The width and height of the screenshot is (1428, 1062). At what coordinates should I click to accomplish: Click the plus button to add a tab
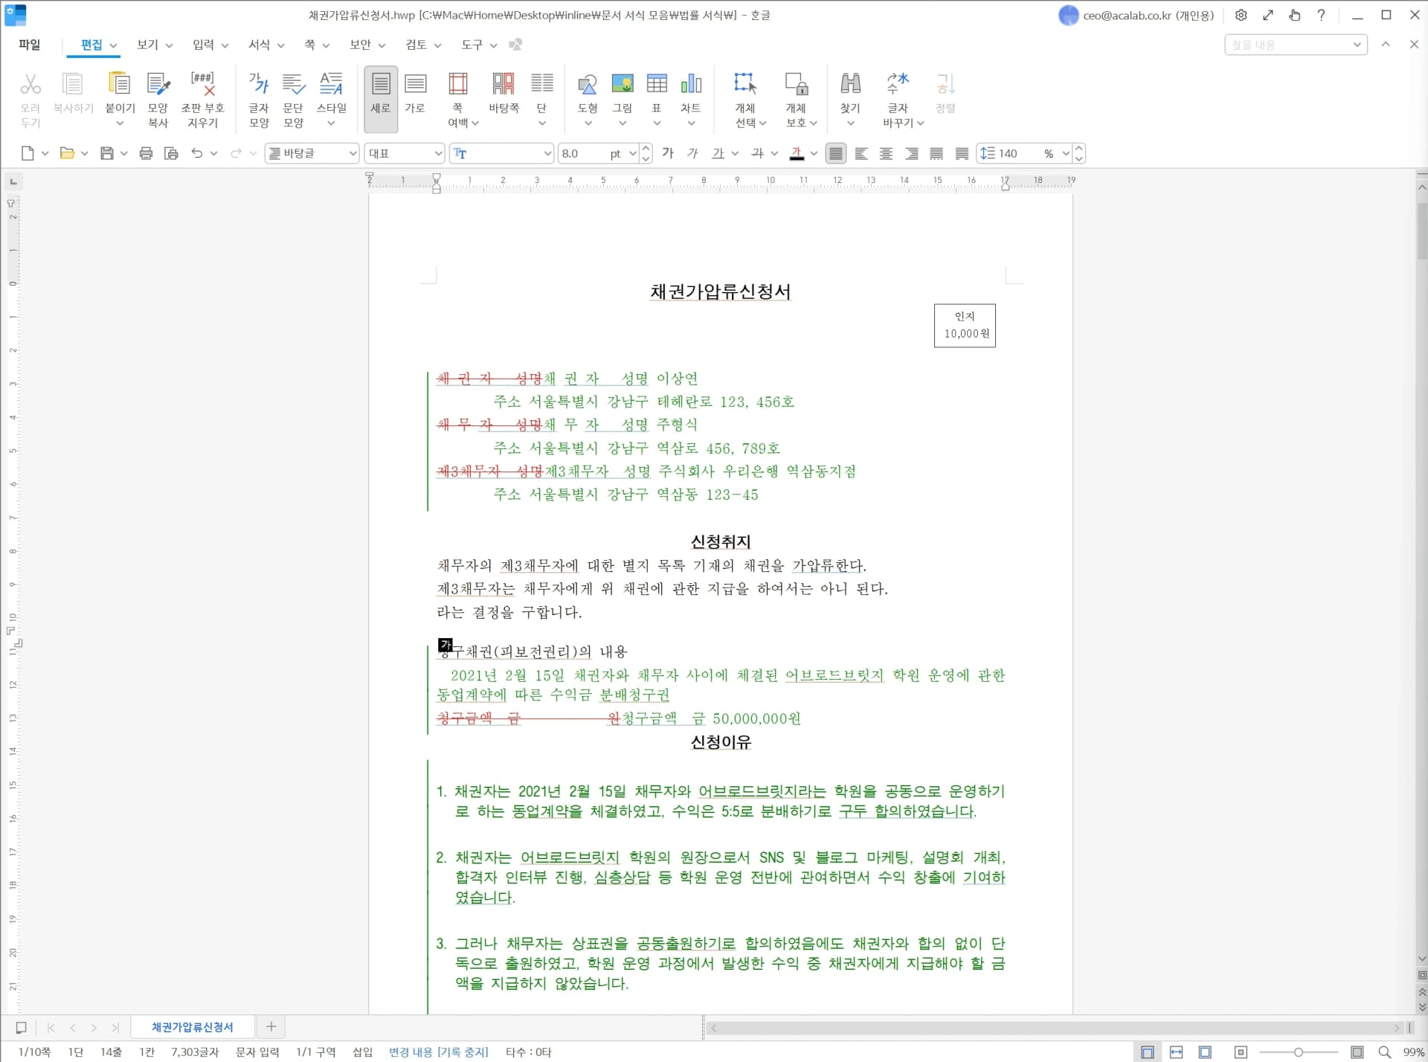point(271,1027)
